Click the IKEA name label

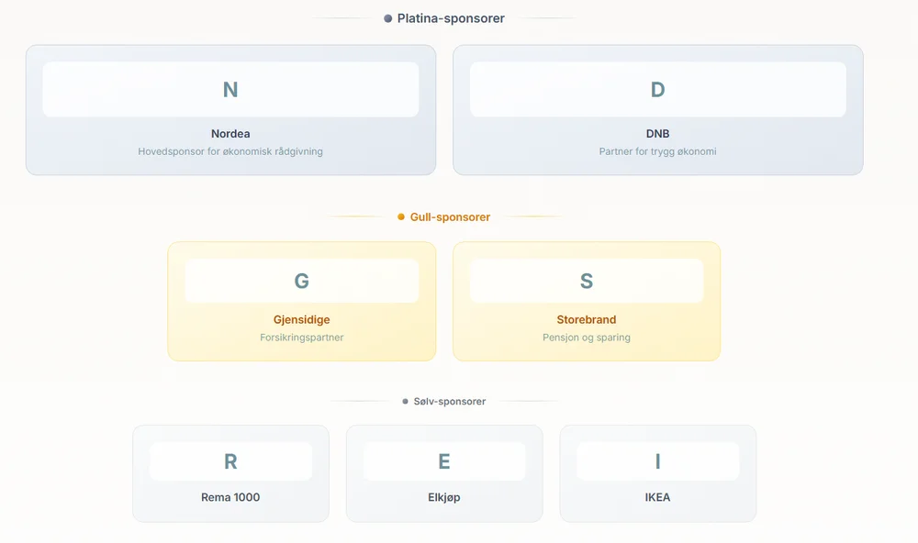coord(657,497)
